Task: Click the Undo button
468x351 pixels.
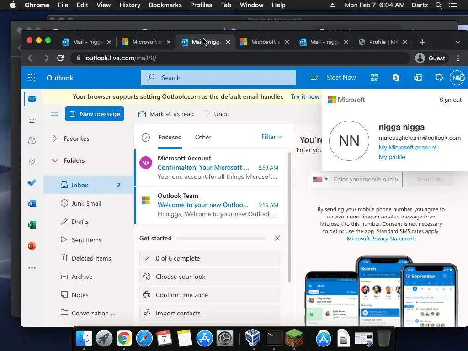Action: (217, 114)
